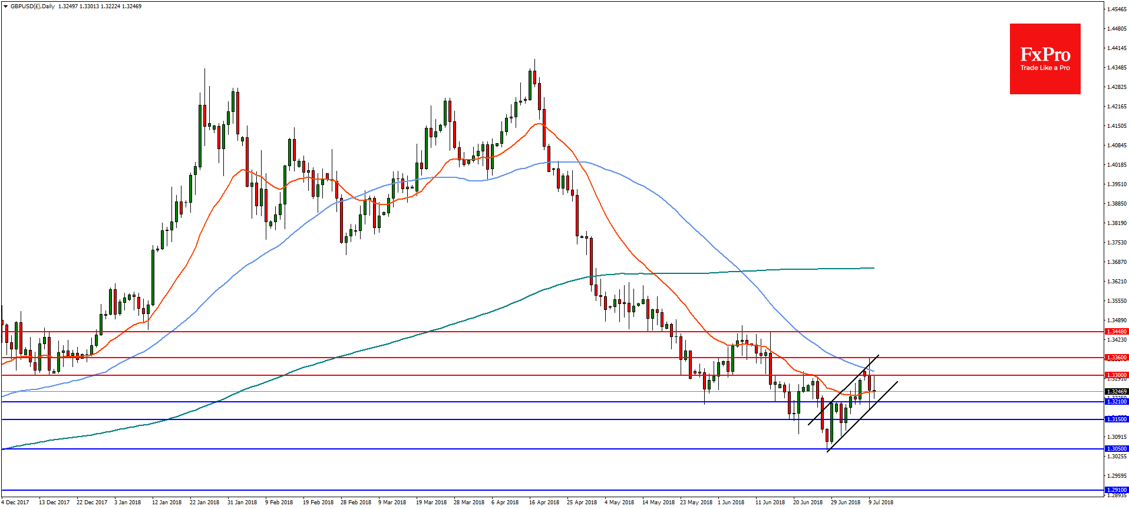Select the 1.31500 blue price label
The height and width of the screenshot is (509, 1129).
[1116, 419]
